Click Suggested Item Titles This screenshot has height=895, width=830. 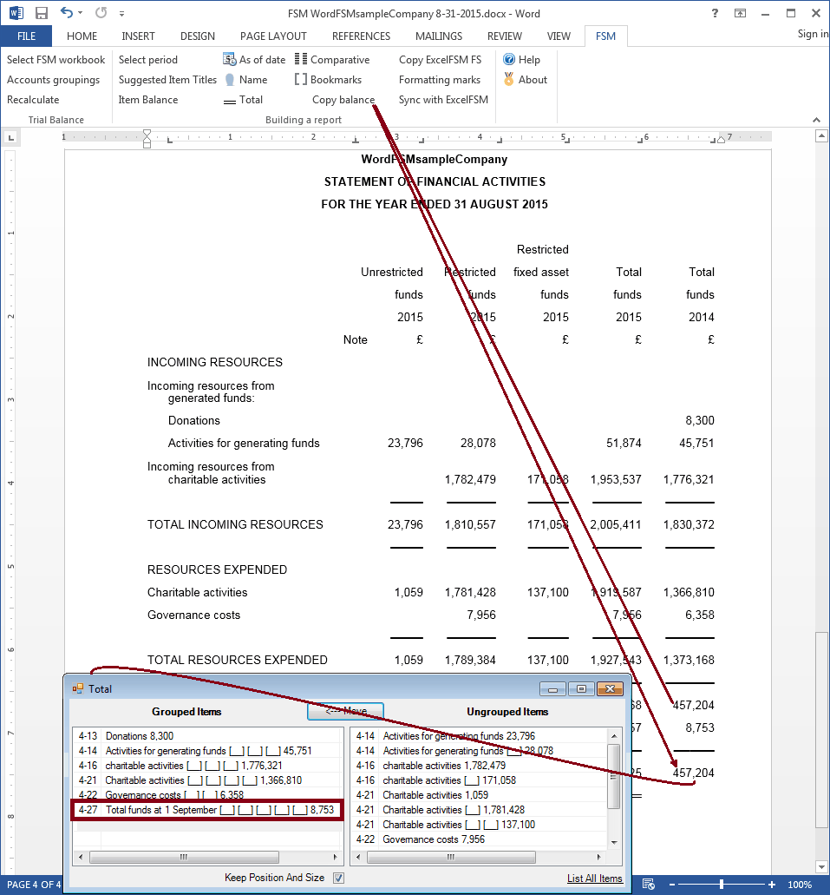click(167, 80)
